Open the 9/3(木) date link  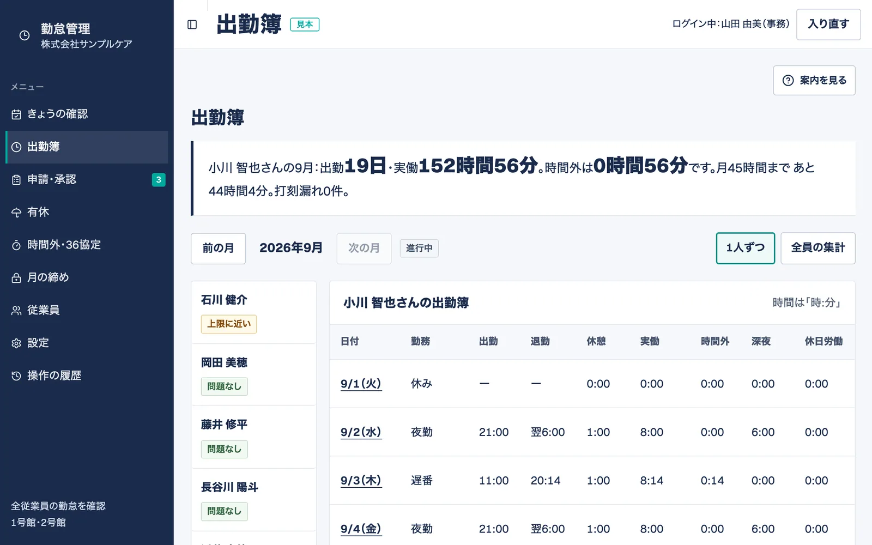pyautogui.click(x=361, y=481)
